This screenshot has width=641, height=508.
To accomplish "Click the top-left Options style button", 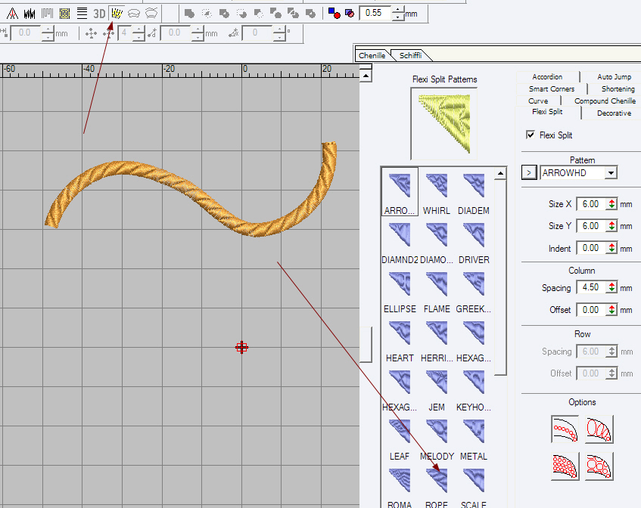I will (565, 429).
